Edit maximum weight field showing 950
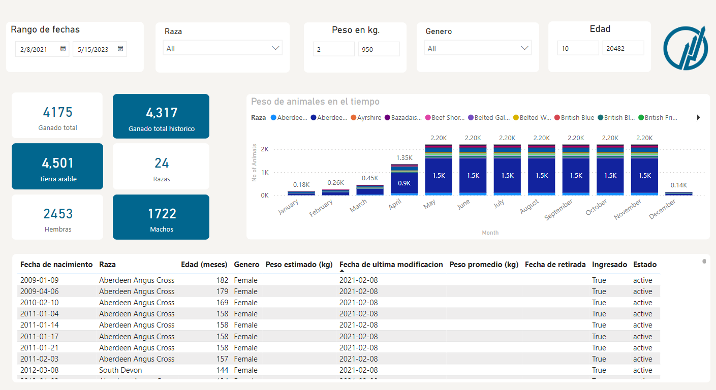The image size is (716, 390). (x=379, y=49)
